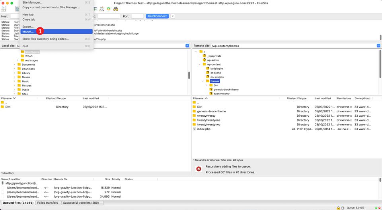Click the Port input field
The height and width of the screenshot is (210, 382).
pos(137,16)
